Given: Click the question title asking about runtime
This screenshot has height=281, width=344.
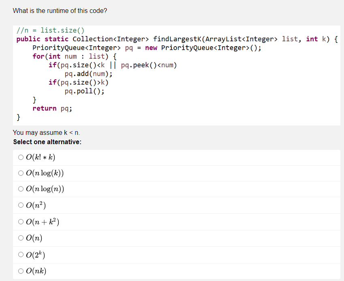Looking at the screenshot, I should 60,11.
